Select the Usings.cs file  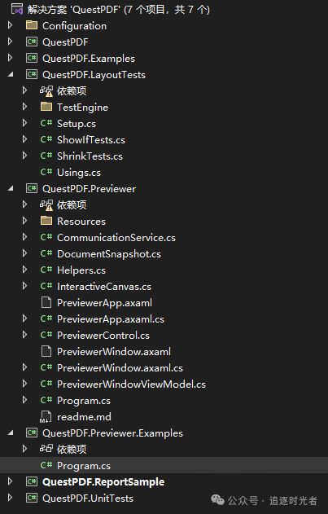pyautogui.click(x=79, y=173)
